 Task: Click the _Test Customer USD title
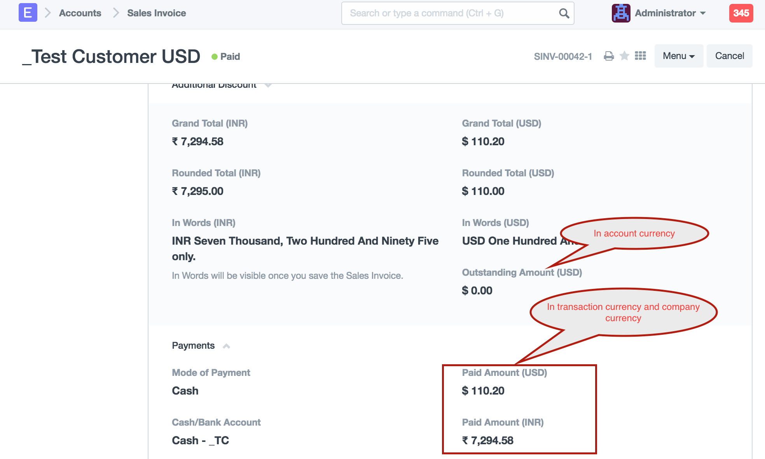[x=111, y=57]
